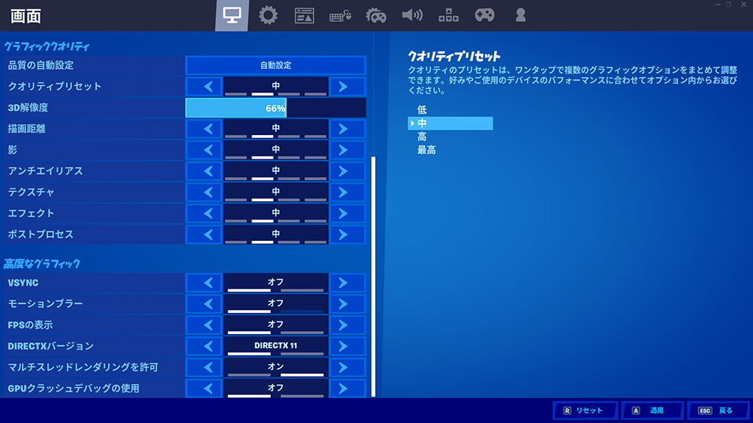
Task: Change DIRECTXバージョン with left arrow
Action: [204, 346]
